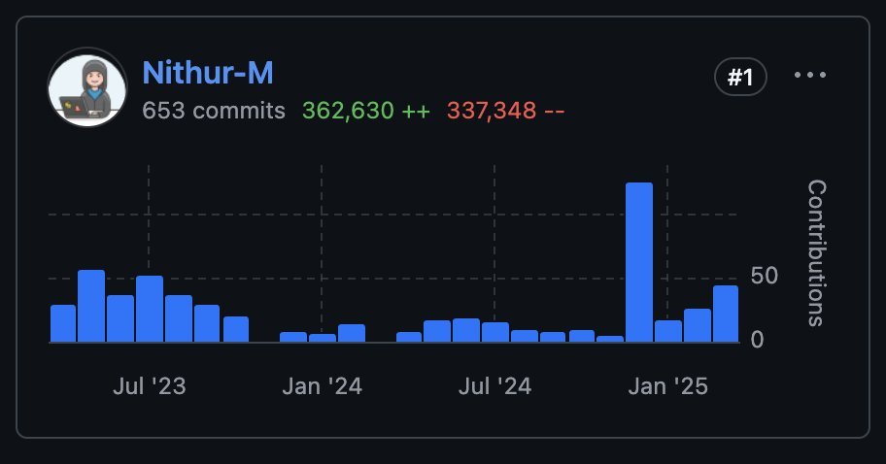886x464 pixels.
Task: Select the tallest bar in the chart
Action: pyautogui.click(x=638, y=262)
